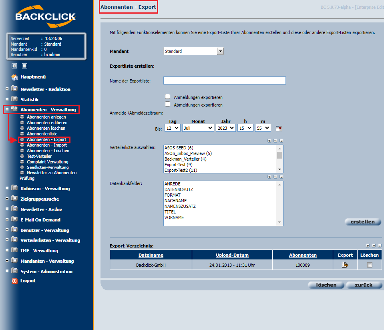This screenshot has height=330, width=384.
Task: Click the zurück button
Action: 364,285
